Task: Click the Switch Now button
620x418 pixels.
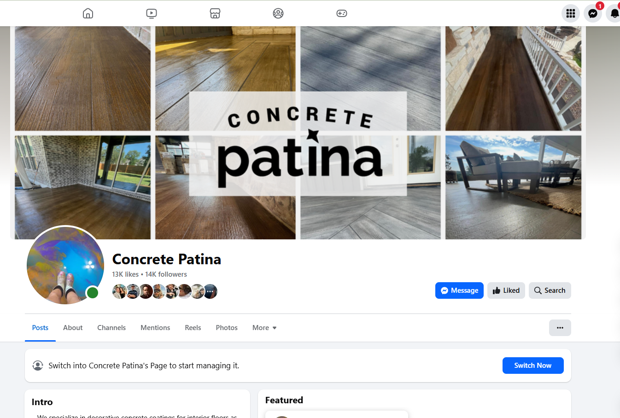Action: tap(533, 366)
